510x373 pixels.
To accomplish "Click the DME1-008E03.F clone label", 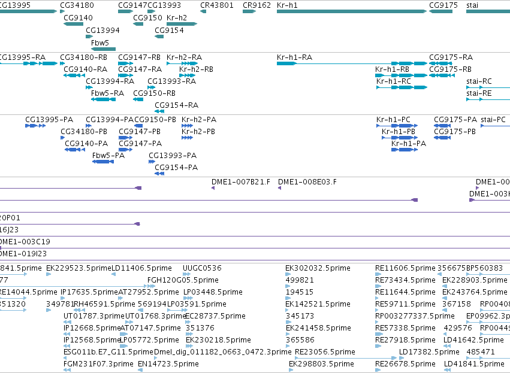I will pos(307,182).
